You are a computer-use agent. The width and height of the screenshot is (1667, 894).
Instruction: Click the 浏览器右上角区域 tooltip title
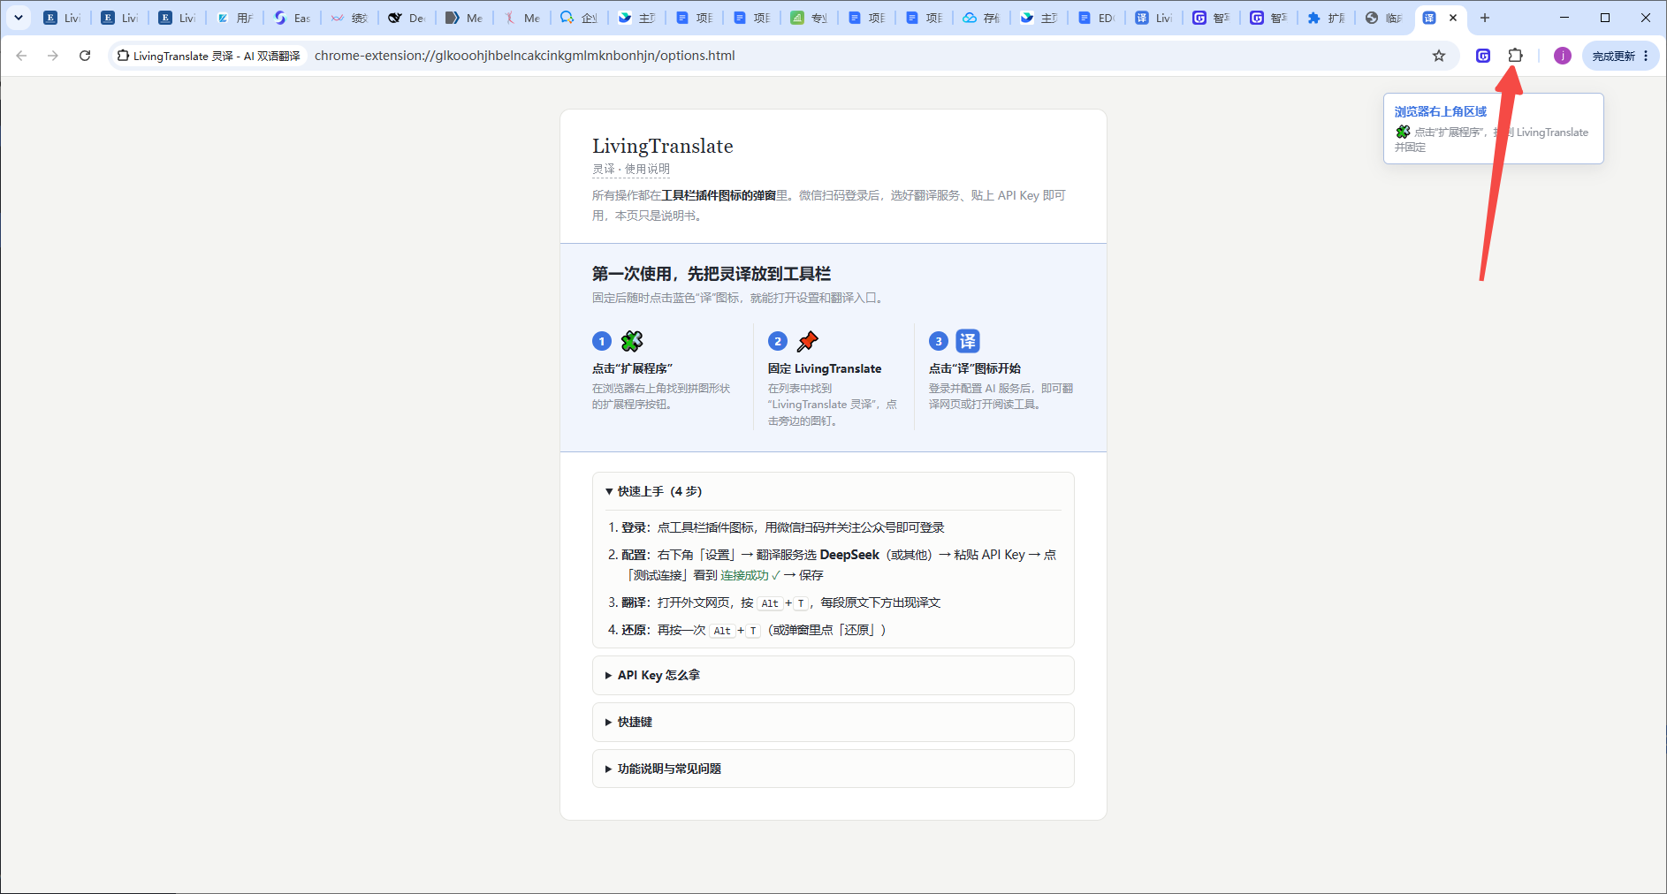pos(1441,111)
